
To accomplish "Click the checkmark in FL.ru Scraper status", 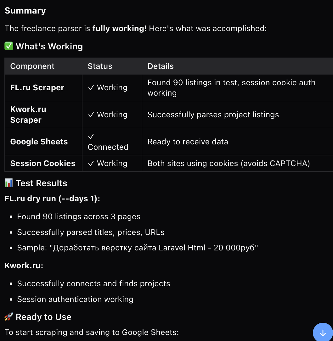I will 91,88.
